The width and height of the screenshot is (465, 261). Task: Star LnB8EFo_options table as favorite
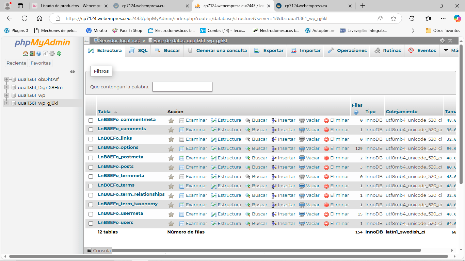pos(171,149)
